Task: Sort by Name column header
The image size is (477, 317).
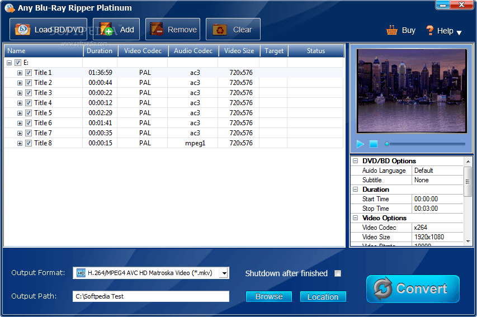Action: click(x=44, y=51)
